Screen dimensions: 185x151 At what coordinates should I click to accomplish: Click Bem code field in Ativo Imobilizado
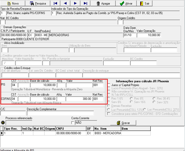(5, 50)
